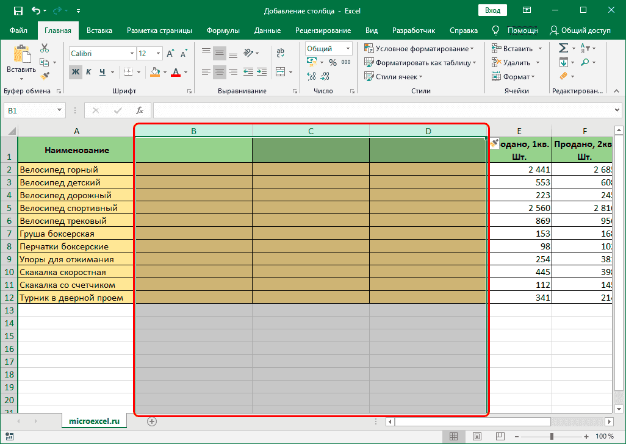Open the number format dropdown showing Общий

point(327,48)
